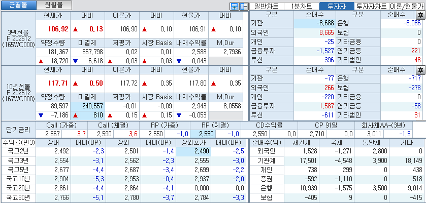Viewport: 426px width, 203px height.
Task: Open the 일반차트 tab
Action: point(267,6)
